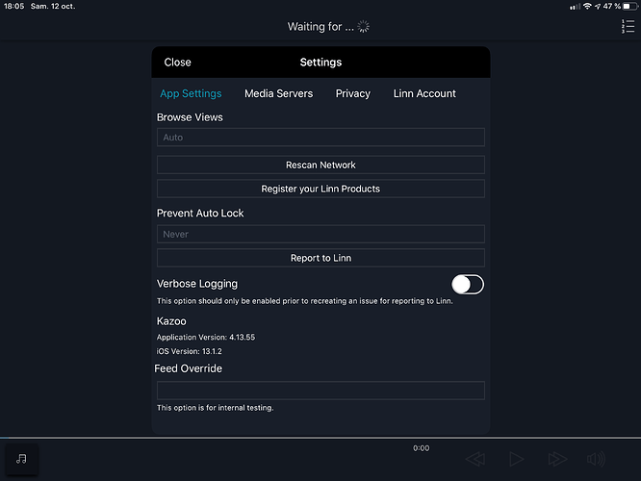This screenshot has width=641, height=481.
Task: Enable the Verbose Logging switch
Action: tap(468, 285)
